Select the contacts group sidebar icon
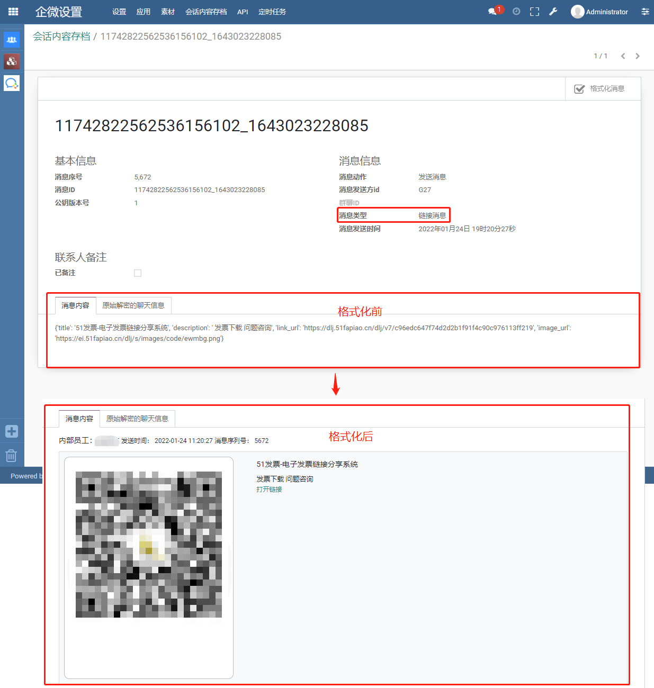 (12, 40)
